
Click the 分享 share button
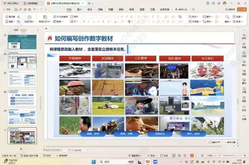[x=242, y=10]
